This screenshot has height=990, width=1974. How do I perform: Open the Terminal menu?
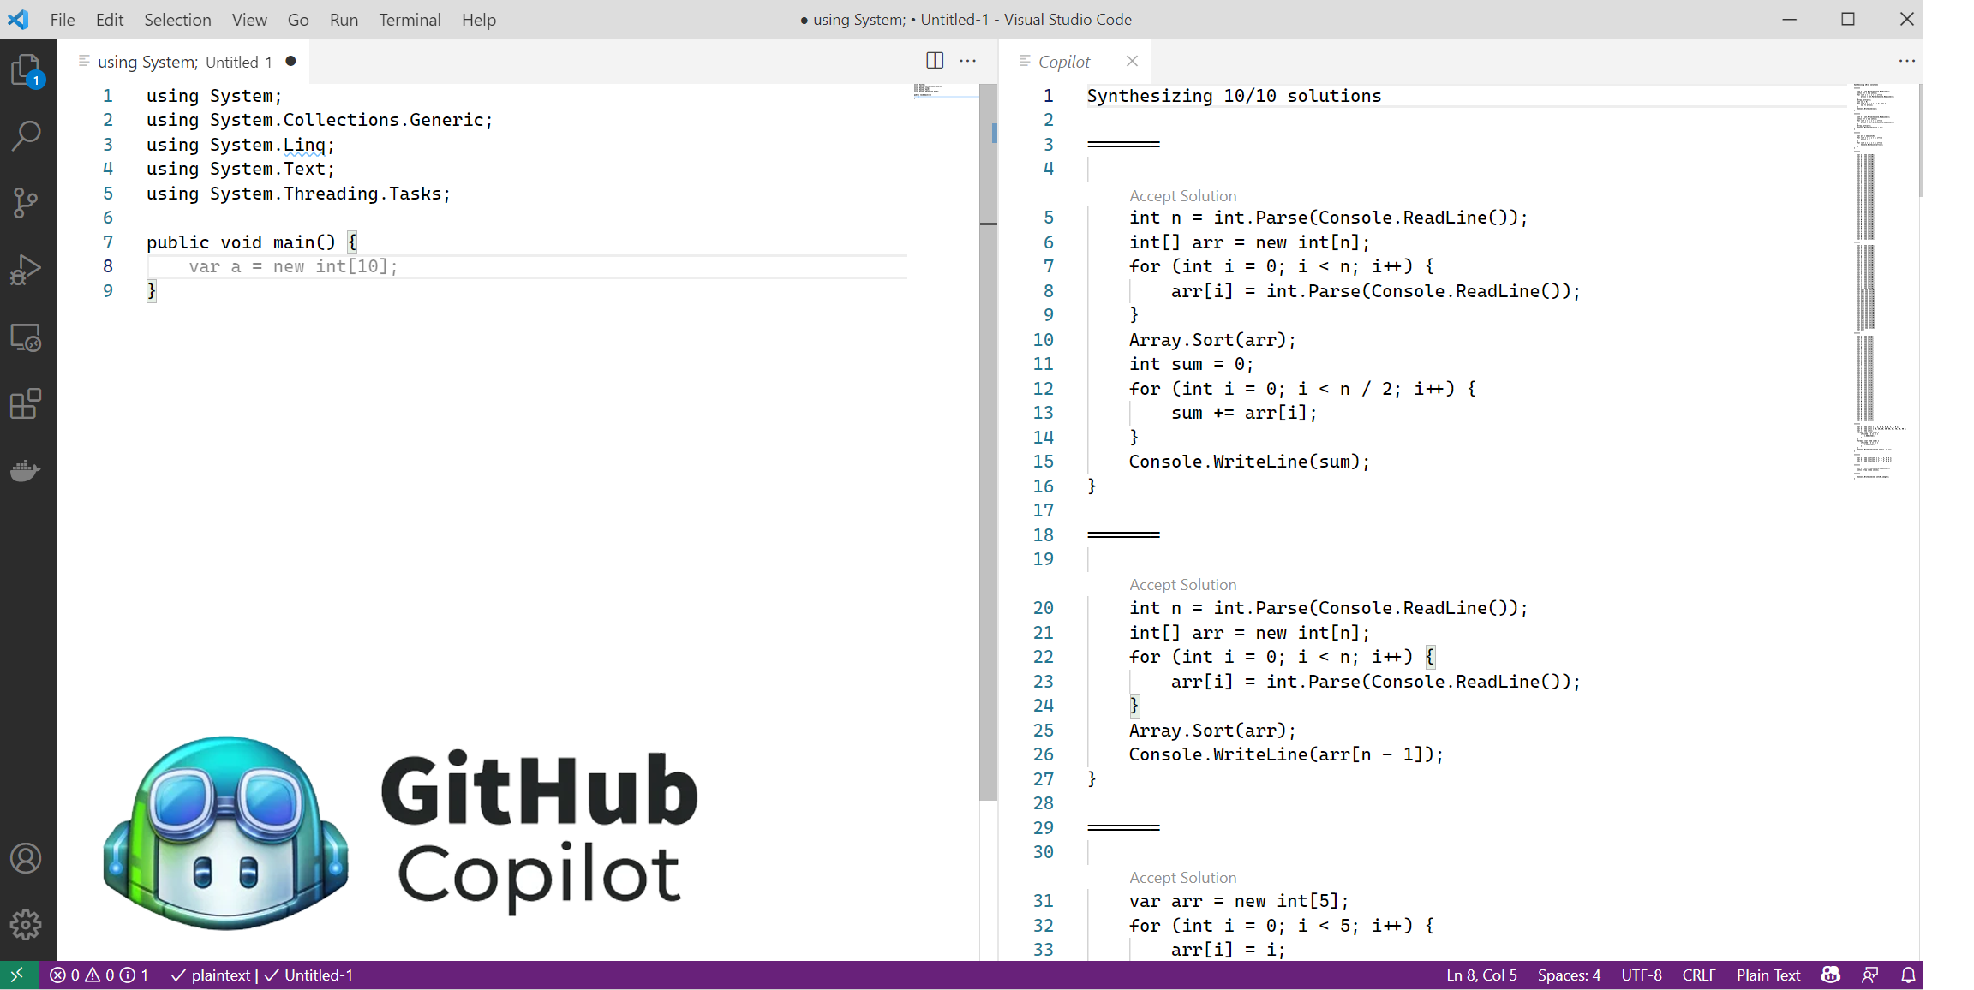[410, 19]
